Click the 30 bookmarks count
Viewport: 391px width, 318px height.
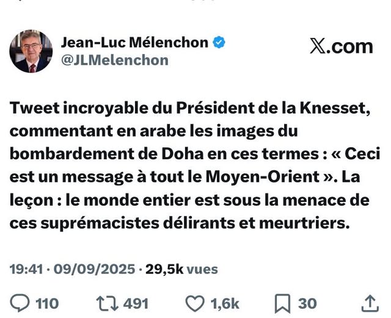point(307,303)
